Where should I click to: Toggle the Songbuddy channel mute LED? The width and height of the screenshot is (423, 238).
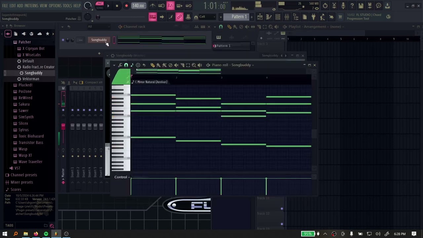pyautogui.click(x=63, y=40)
